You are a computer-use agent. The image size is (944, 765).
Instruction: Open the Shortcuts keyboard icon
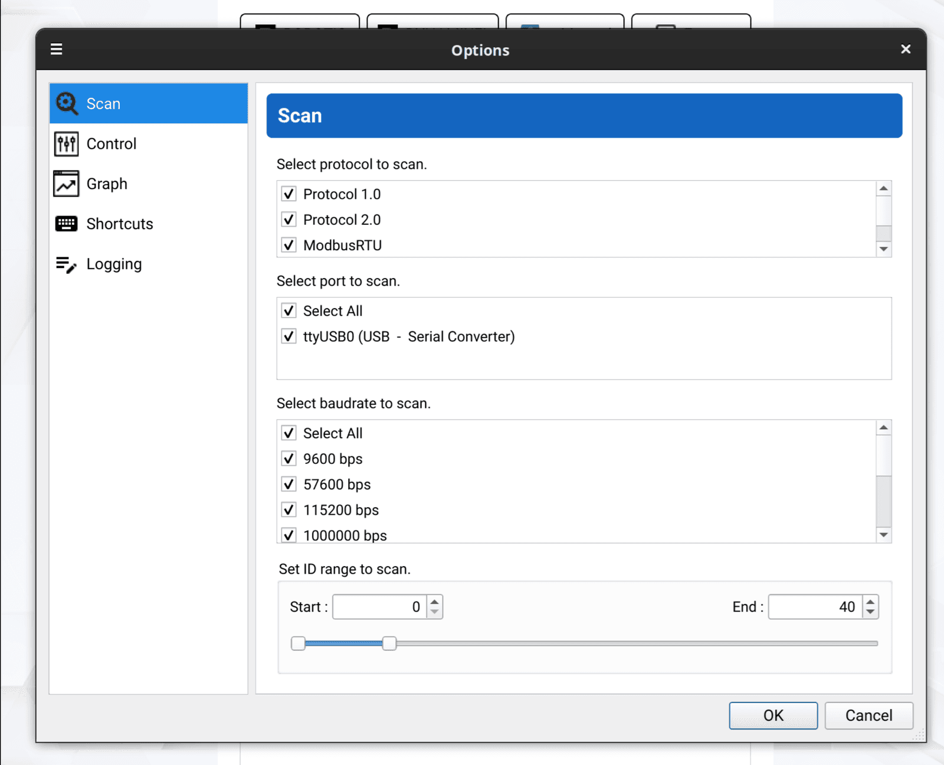coord(66,224)
